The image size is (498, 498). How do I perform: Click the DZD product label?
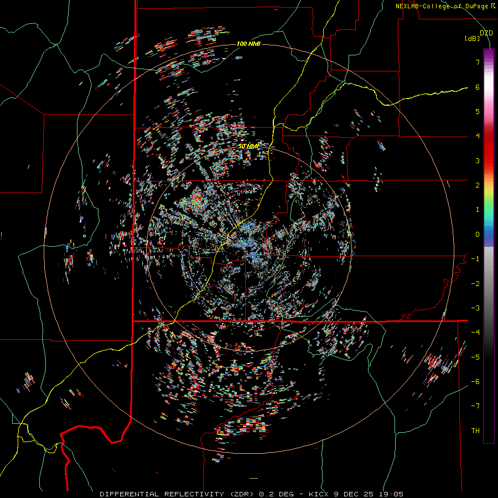click(x=486, y=33)
